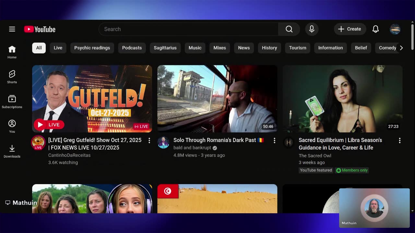Open options menu for Gutfeld video

pyautogui.click(x=149, y=140)
